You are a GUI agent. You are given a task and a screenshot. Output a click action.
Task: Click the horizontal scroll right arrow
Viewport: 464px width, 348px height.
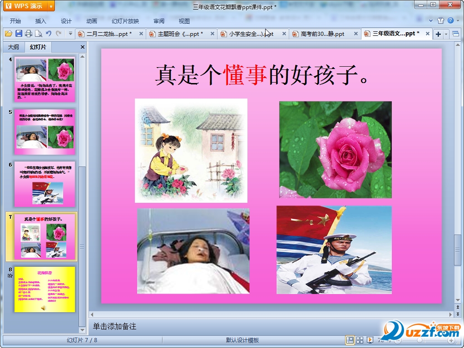click(x=451, y=314)
